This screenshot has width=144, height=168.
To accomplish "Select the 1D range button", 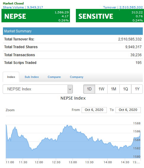I will pos(89,89).
